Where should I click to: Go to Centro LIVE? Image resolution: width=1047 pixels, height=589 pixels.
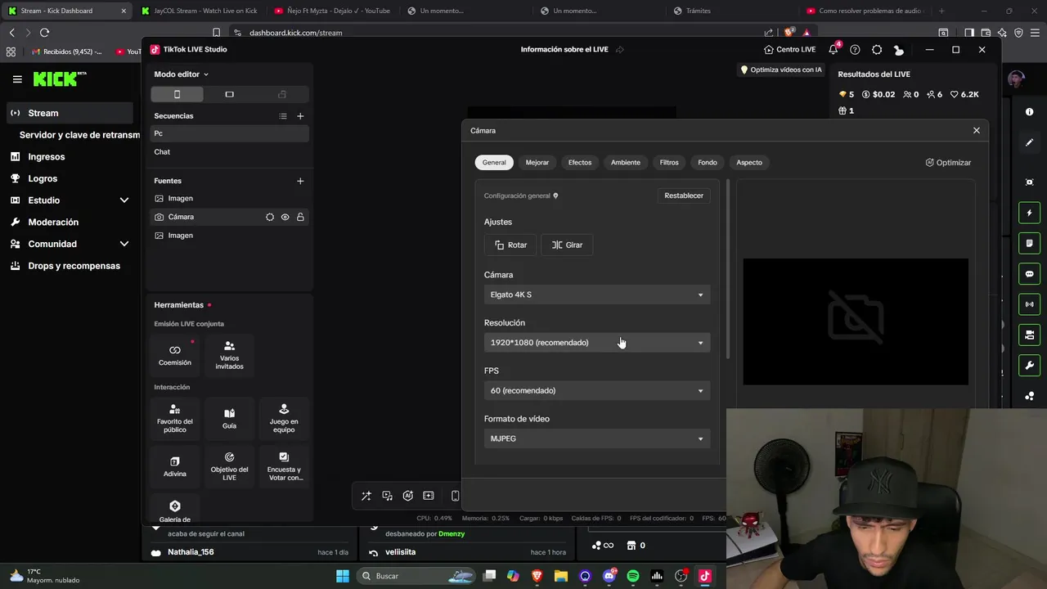pyautogui.click(x=789, y=49)
